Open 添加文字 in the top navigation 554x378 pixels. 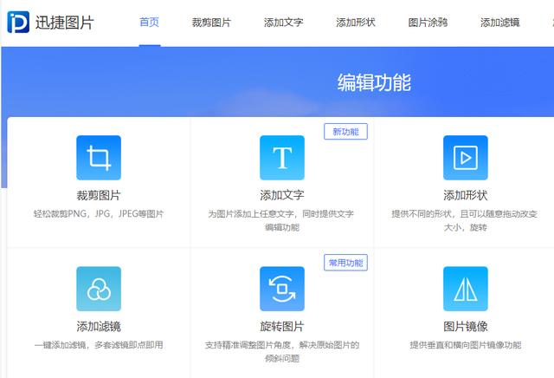(283, 23)
